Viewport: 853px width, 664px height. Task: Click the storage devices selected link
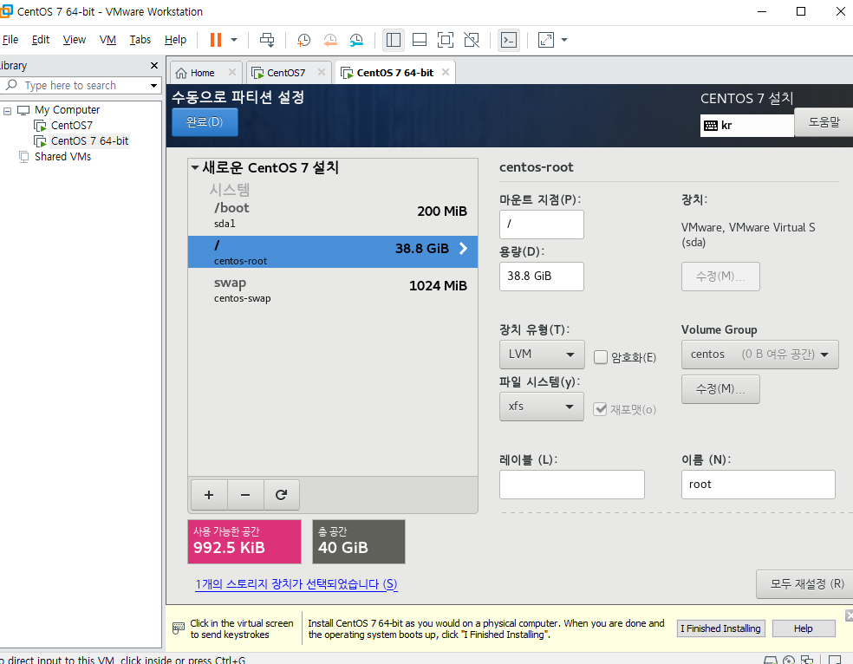[296, 584]
